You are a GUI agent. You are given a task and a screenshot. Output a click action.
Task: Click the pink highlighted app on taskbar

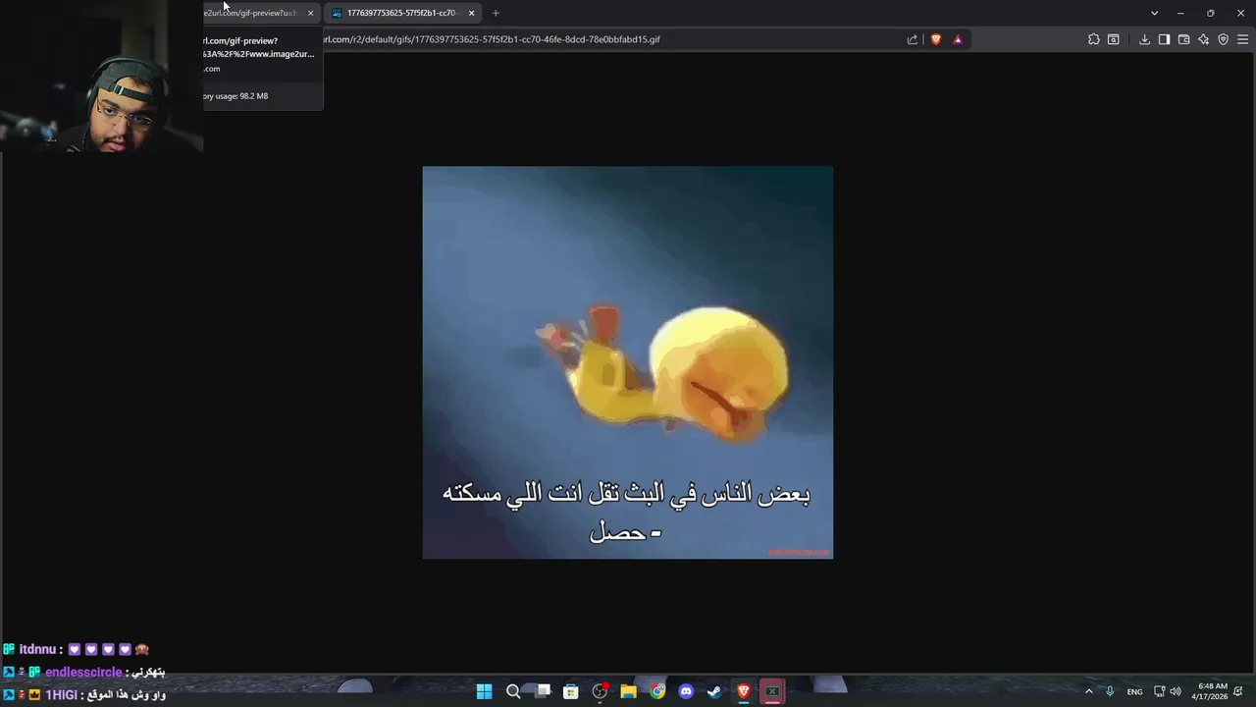(772, 691)
